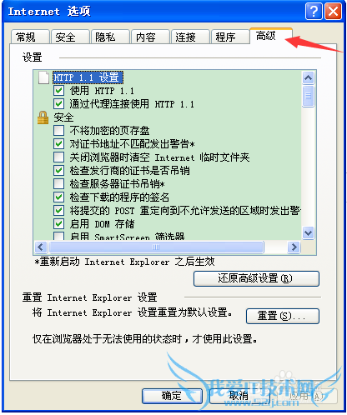Toggle 检查服务器证书吊销 checkbox
This screenshot has height=415, width=347.
click(58, 184)
